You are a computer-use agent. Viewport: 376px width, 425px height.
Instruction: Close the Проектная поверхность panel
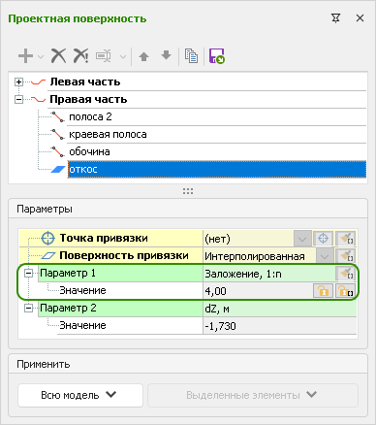(x=360, y=18)
